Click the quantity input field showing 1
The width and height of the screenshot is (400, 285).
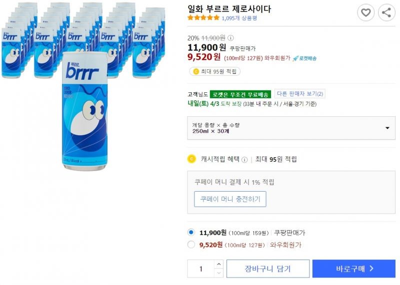(201, 269)
